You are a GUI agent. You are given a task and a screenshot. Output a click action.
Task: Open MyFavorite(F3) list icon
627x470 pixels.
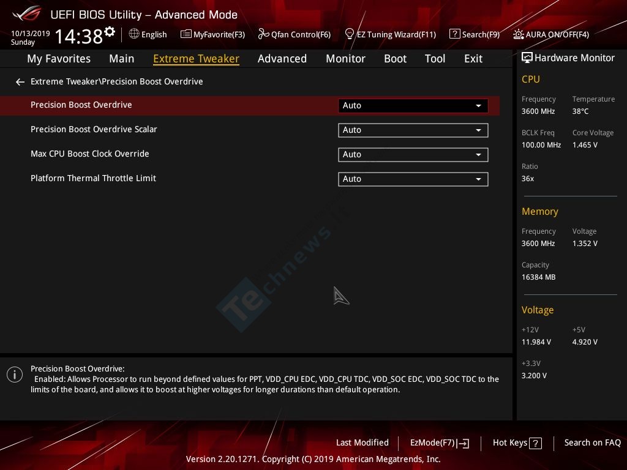[x=186, y=34]
